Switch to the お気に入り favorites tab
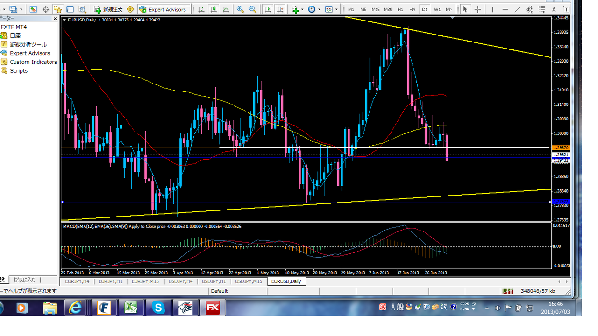Image resolution: width=598 pixels, height=336 pixels. (24, 280)
